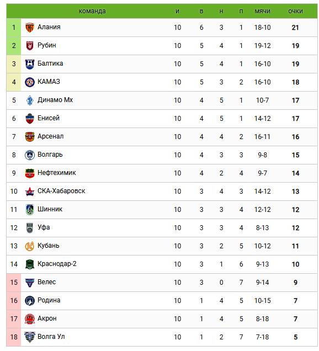319x351 pixels.
Task: Click the КАМАЗ club logo
Action: 30,82
